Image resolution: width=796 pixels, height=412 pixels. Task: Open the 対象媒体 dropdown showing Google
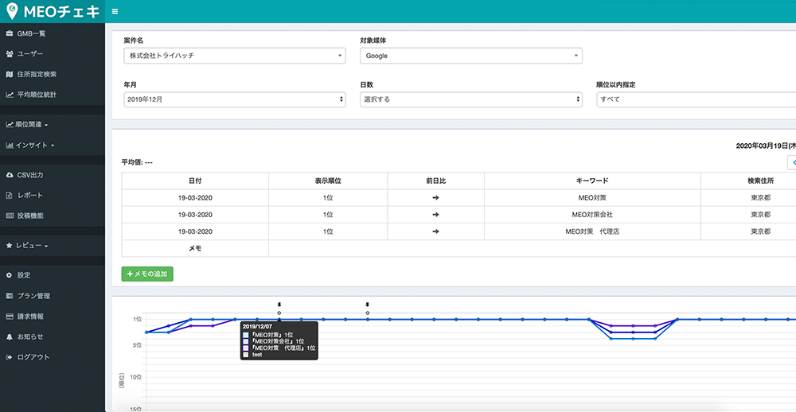click(471, 56)
